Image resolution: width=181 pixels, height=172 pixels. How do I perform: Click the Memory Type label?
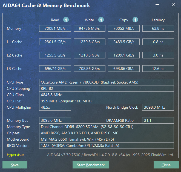[x=18, y=127]
